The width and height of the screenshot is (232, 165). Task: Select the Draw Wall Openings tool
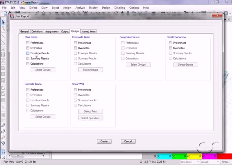[3, 100]
